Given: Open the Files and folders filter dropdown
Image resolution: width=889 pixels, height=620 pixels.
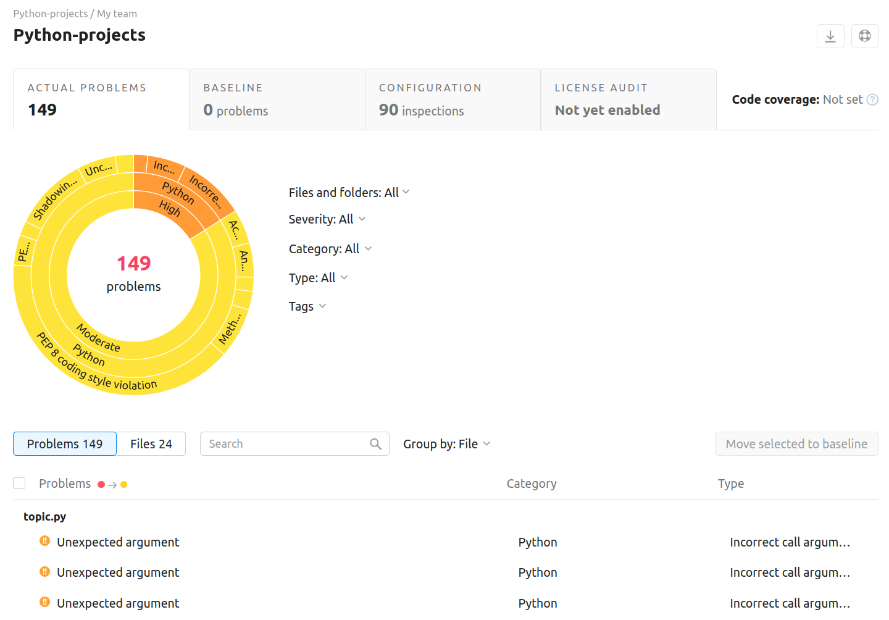Looking at the screenshot, I should point(349,193).
